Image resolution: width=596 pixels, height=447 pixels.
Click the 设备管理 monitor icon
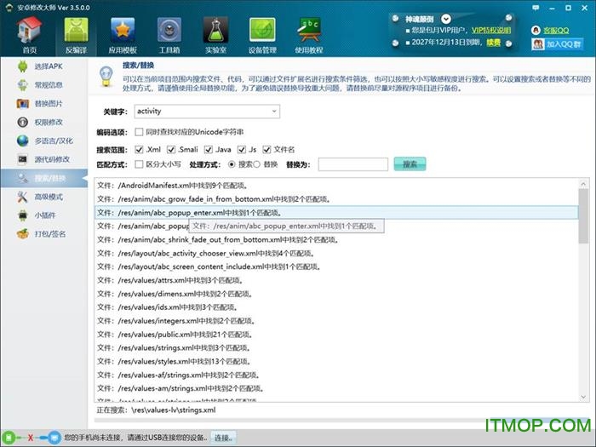coord(261,32)
